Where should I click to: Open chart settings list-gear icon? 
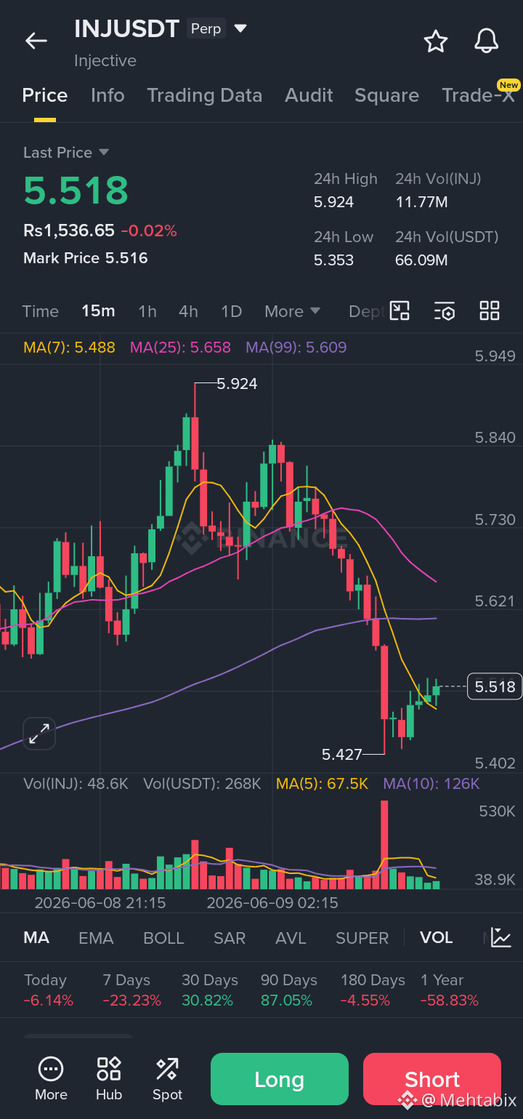click(445, 311)
